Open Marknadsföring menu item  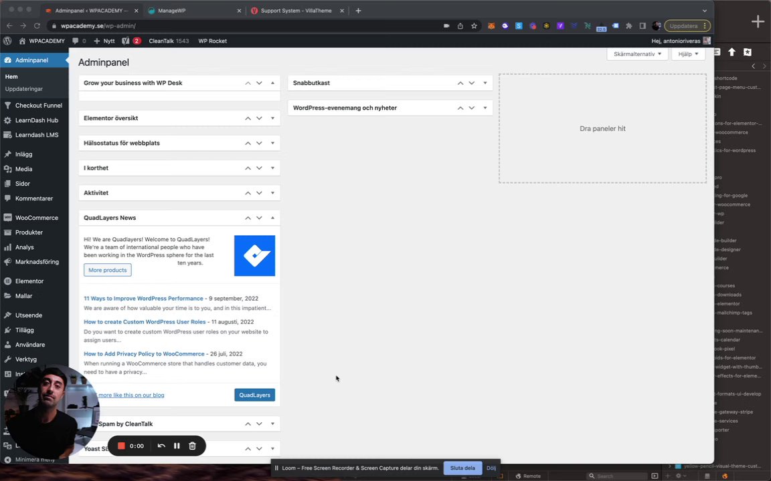point(34,262)
